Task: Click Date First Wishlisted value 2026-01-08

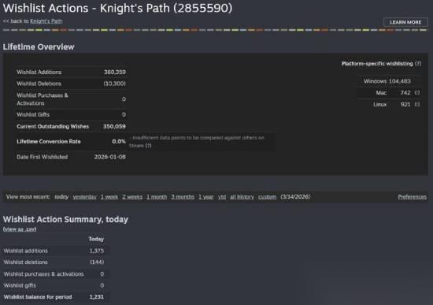Action: (110, 157)
